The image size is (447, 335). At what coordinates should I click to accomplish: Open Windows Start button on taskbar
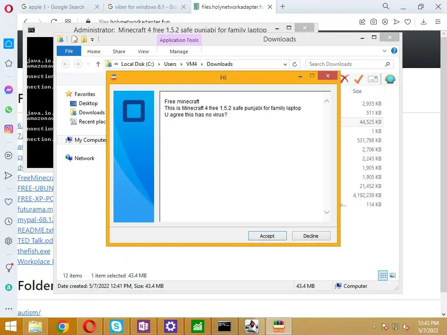(11, 326)
